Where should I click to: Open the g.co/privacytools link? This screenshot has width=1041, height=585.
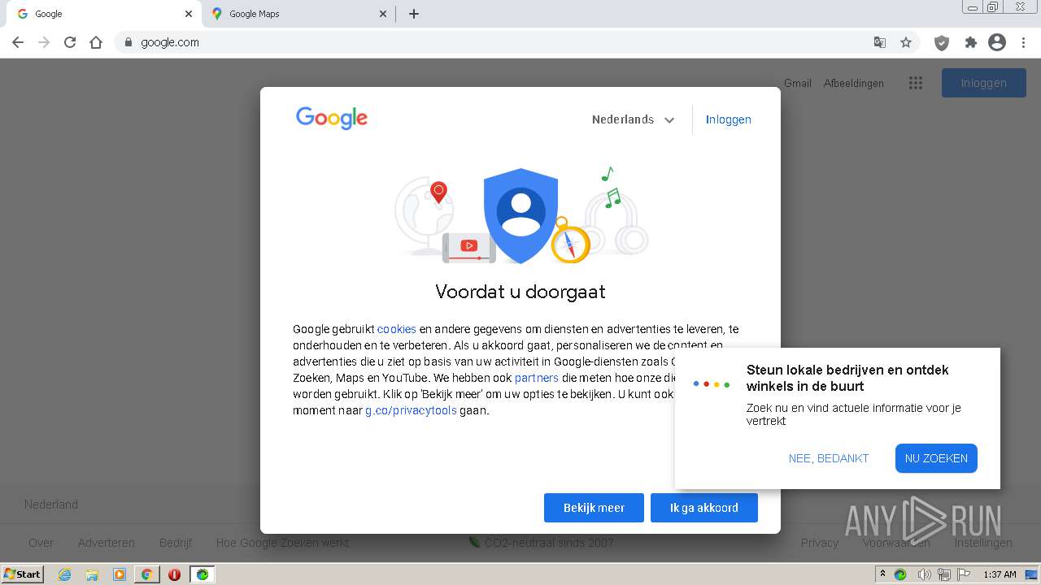coord(411,410)
